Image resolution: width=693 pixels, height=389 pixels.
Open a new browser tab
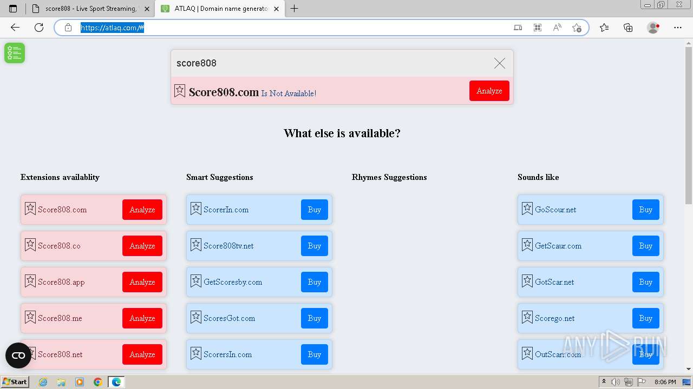[x=295, y=9]
